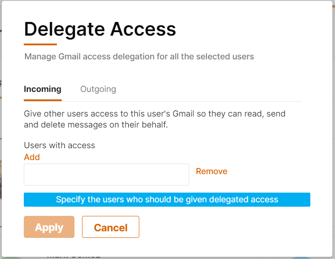
Task: Click the orange underline beneath Incoming tab
Action: (x=42, y=100)
